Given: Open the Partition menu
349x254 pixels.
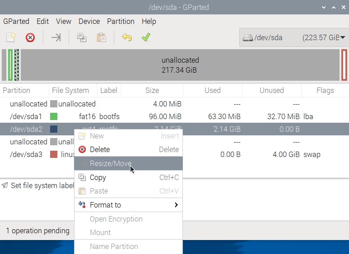Looking at the screenshot, I should [x=121, y=21].
